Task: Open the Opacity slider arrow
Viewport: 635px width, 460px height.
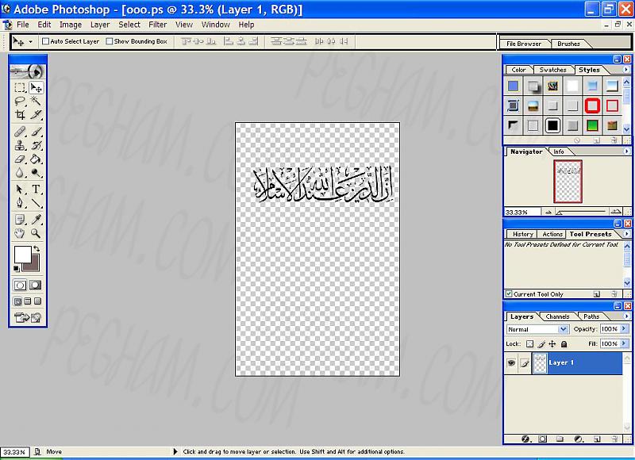Action: point(624,328)
